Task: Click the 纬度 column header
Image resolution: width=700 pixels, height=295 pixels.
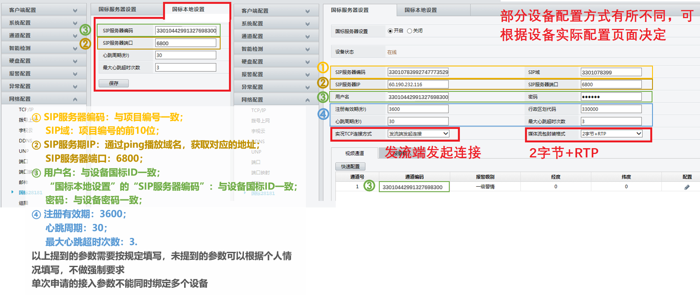Action: coord(626,177)
